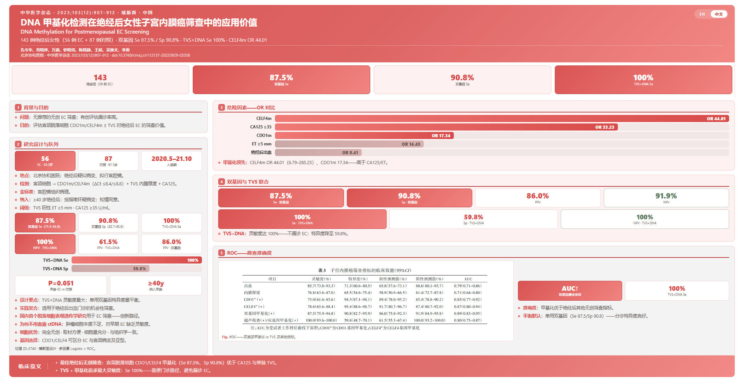Click the 双基因与 TVS 联合 heading
This screenshot has height=382, width=744.
click(x=248, y=182)
